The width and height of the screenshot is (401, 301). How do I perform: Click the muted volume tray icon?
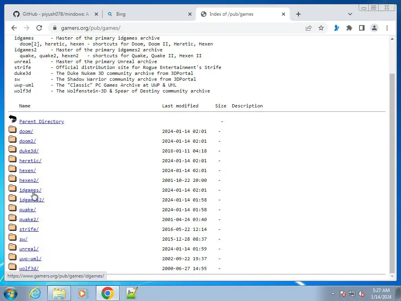[361, 294]
